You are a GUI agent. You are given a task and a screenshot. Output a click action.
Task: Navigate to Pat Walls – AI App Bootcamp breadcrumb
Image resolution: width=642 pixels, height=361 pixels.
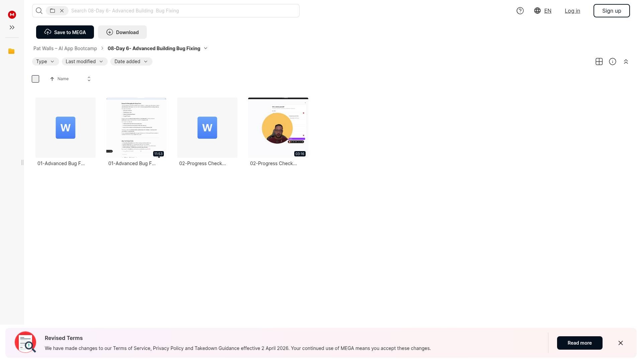click(65, 48)
